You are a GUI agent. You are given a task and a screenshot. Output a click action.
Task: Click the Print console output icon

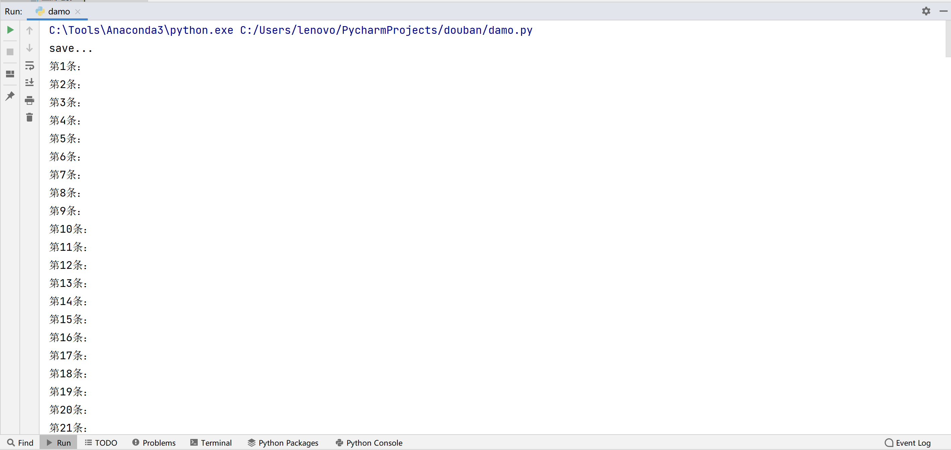tap(29, 100)
